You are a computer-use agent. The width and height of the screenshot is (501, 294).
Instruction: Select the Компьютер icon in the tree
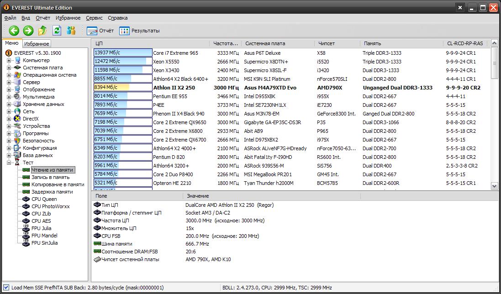tap(17, 60)
